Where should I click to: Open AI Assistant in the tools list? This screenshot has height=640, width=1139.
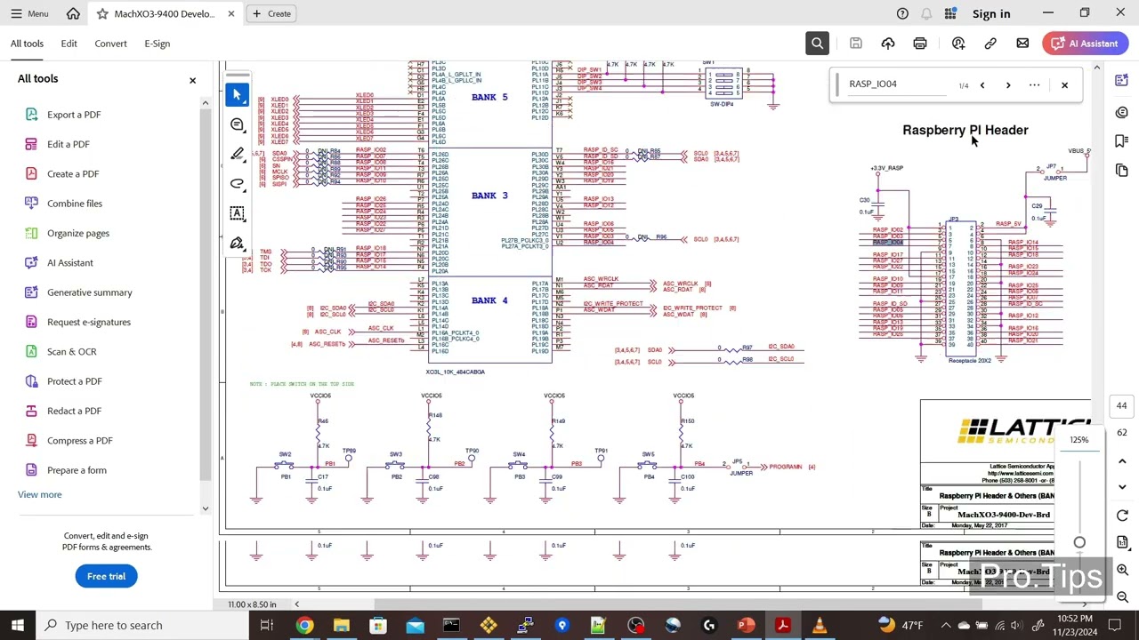click(69, 262)
